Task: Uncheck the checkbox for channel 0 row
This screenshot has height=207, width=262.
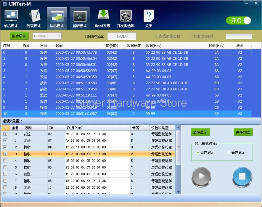Action: tap(5, 134)
